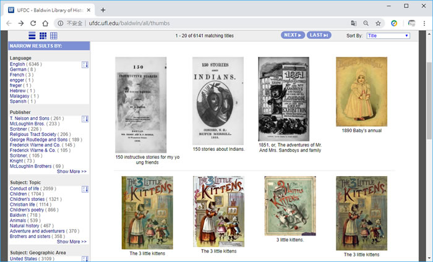Click translate page icon in address bar
This screenshot has width=433, height=262.
354,23
